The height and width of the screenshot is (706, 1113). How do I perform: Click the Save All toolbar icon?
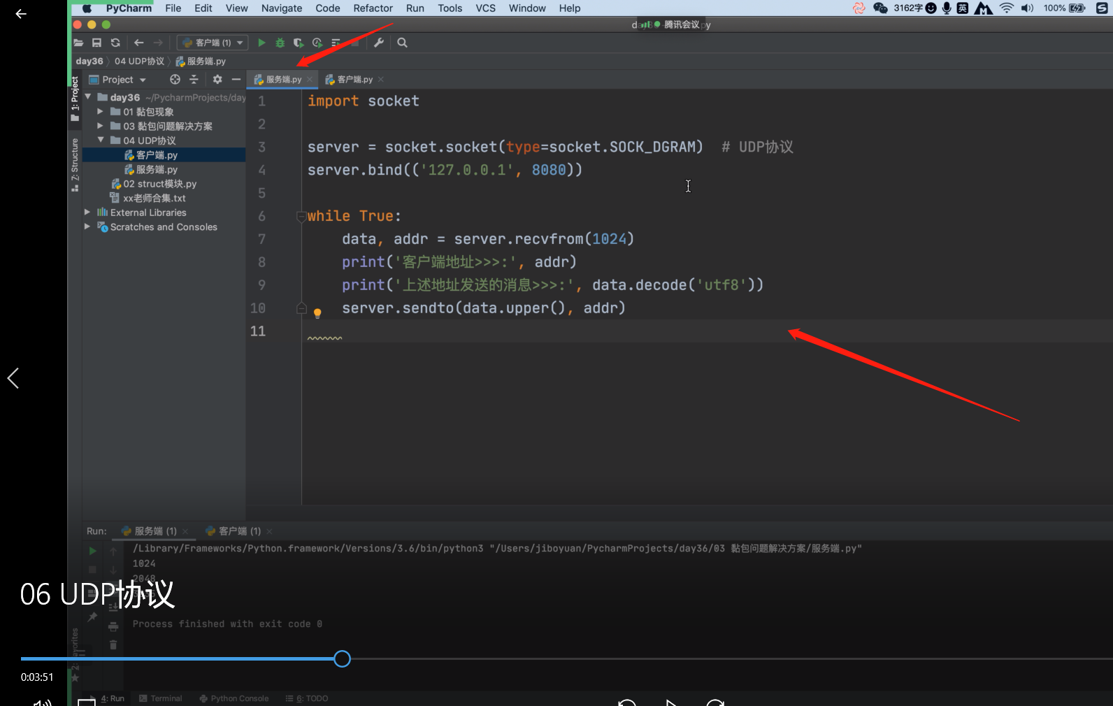click(96, 43)
